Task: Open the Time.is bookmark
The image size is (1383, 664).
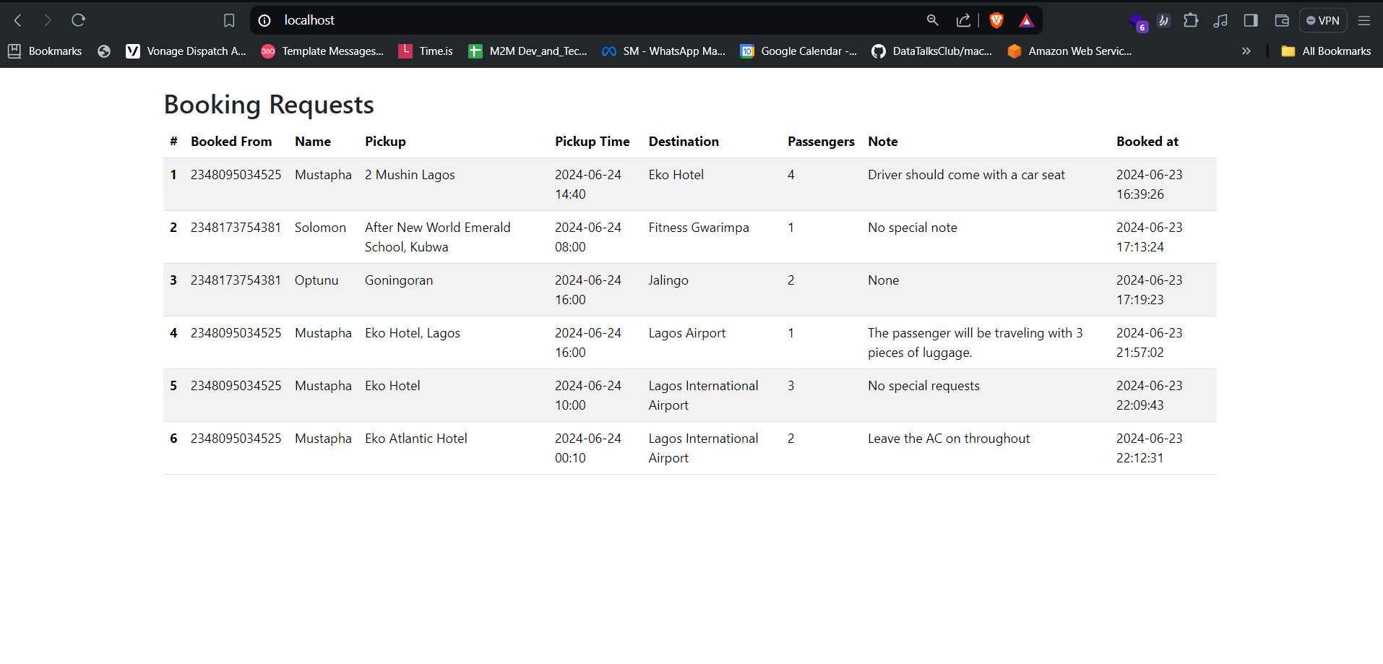Action: tap(425, 51)
